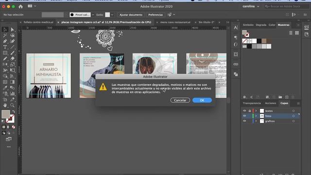Open the Acciones panel tab
The height and width of the screenshot is (175, 311).
click(270, 103)
